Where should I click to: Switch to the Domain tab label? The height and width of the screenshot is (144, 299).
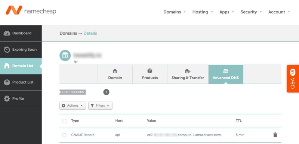click(115, 78)
